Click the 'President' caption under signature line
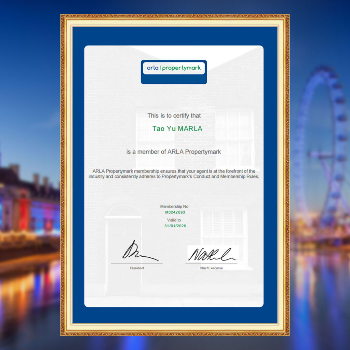 (137, 268)
